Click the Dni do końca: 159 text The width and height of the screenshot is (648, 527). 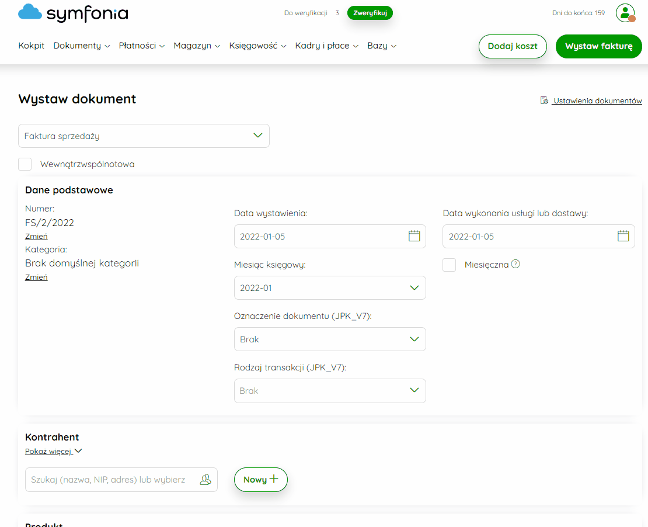point(578,13)
